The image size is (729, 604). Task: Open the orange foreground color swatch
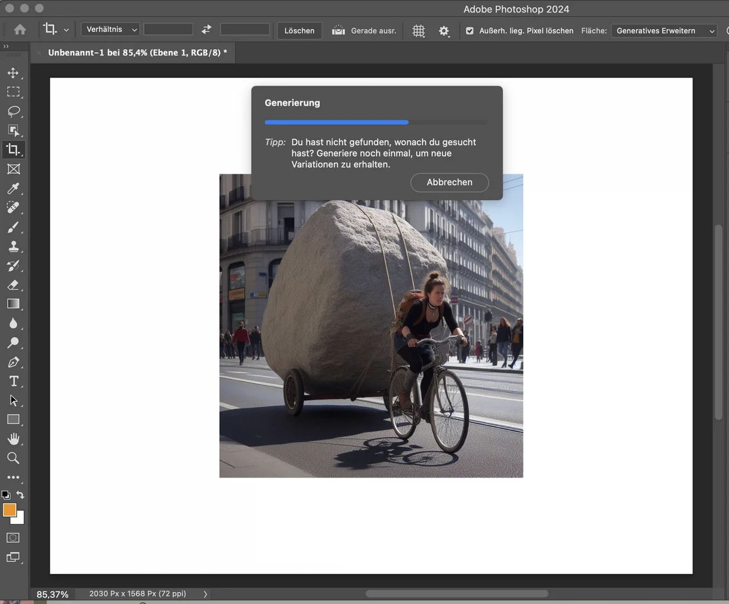point(9,510)
